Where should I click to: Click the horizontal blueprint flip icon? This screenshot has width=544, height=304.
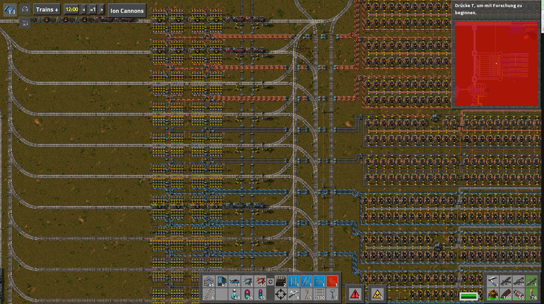25,9
